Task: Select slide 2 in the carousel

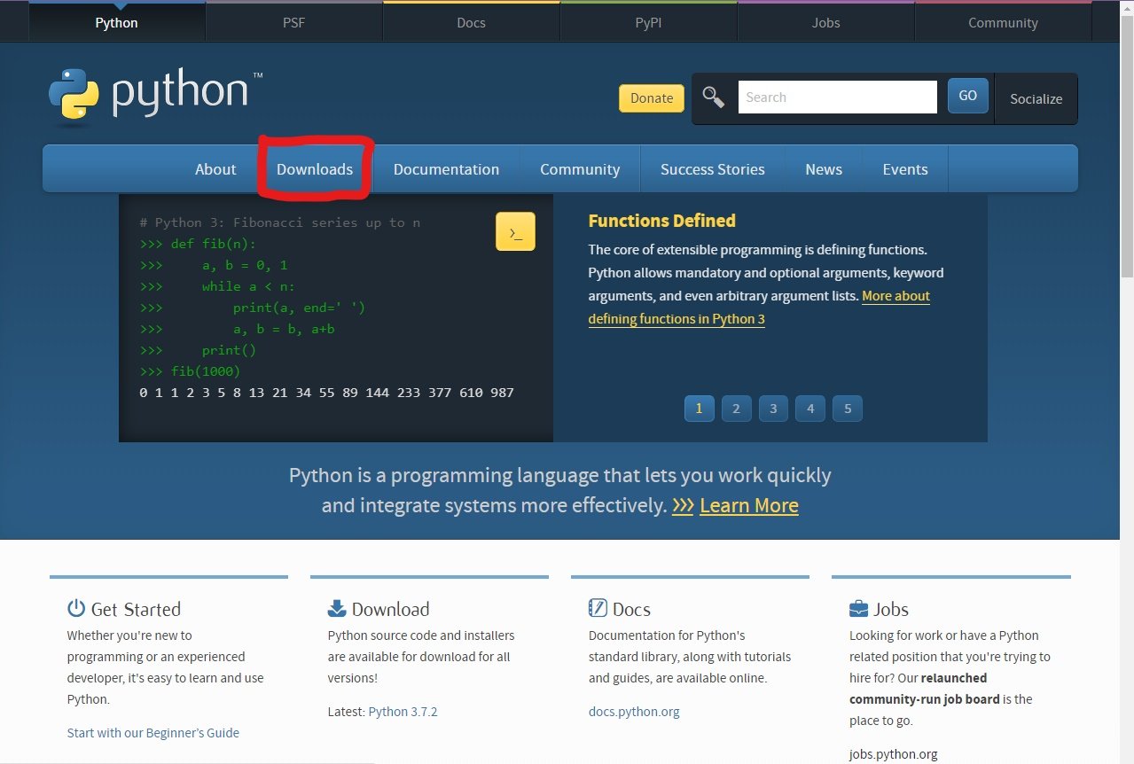Action: tap(736, 409)
